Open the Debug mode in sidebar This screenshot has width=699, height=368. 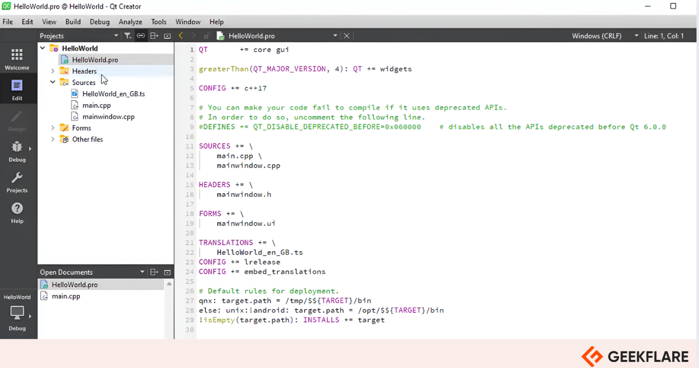tap(17, 151)
